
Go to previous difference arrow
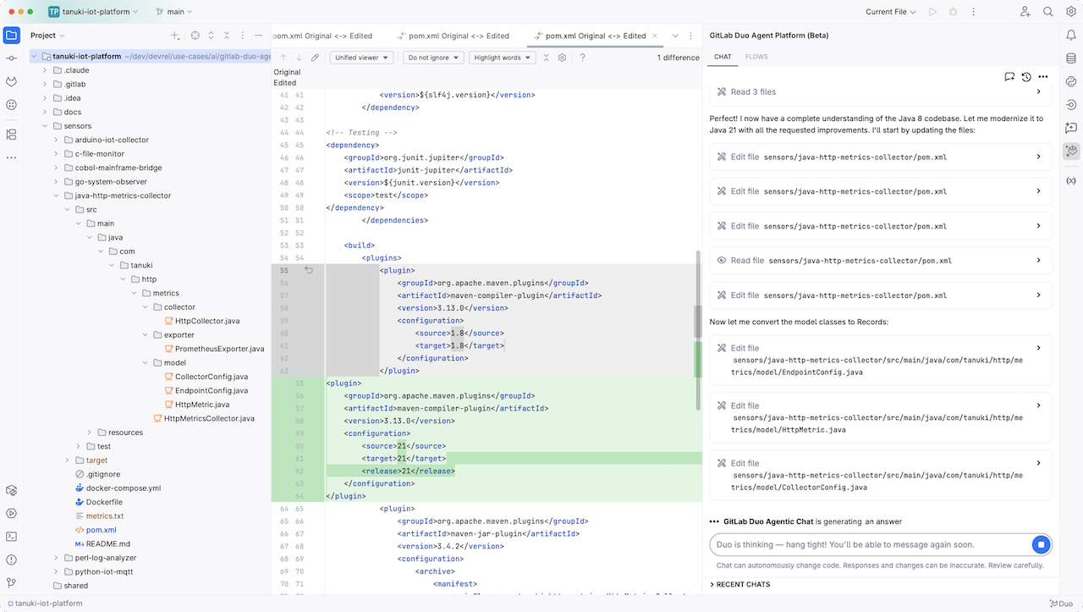[x=283, y=58]
